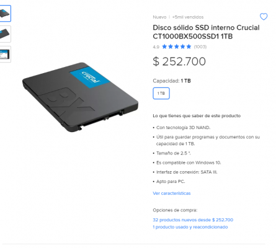Viewport: 276px width, 248px height.
Task: Show the second SSD thumbnail image
Action: [5, 34]
